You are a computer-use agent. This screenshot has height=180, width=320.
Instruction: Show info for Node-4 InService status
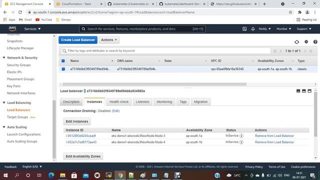click(241, 142)
